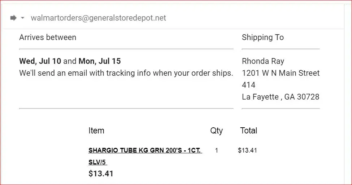This screenshot has height=185, width=352.
Task: Click the Total column header
Action: [x=248, y=131]
